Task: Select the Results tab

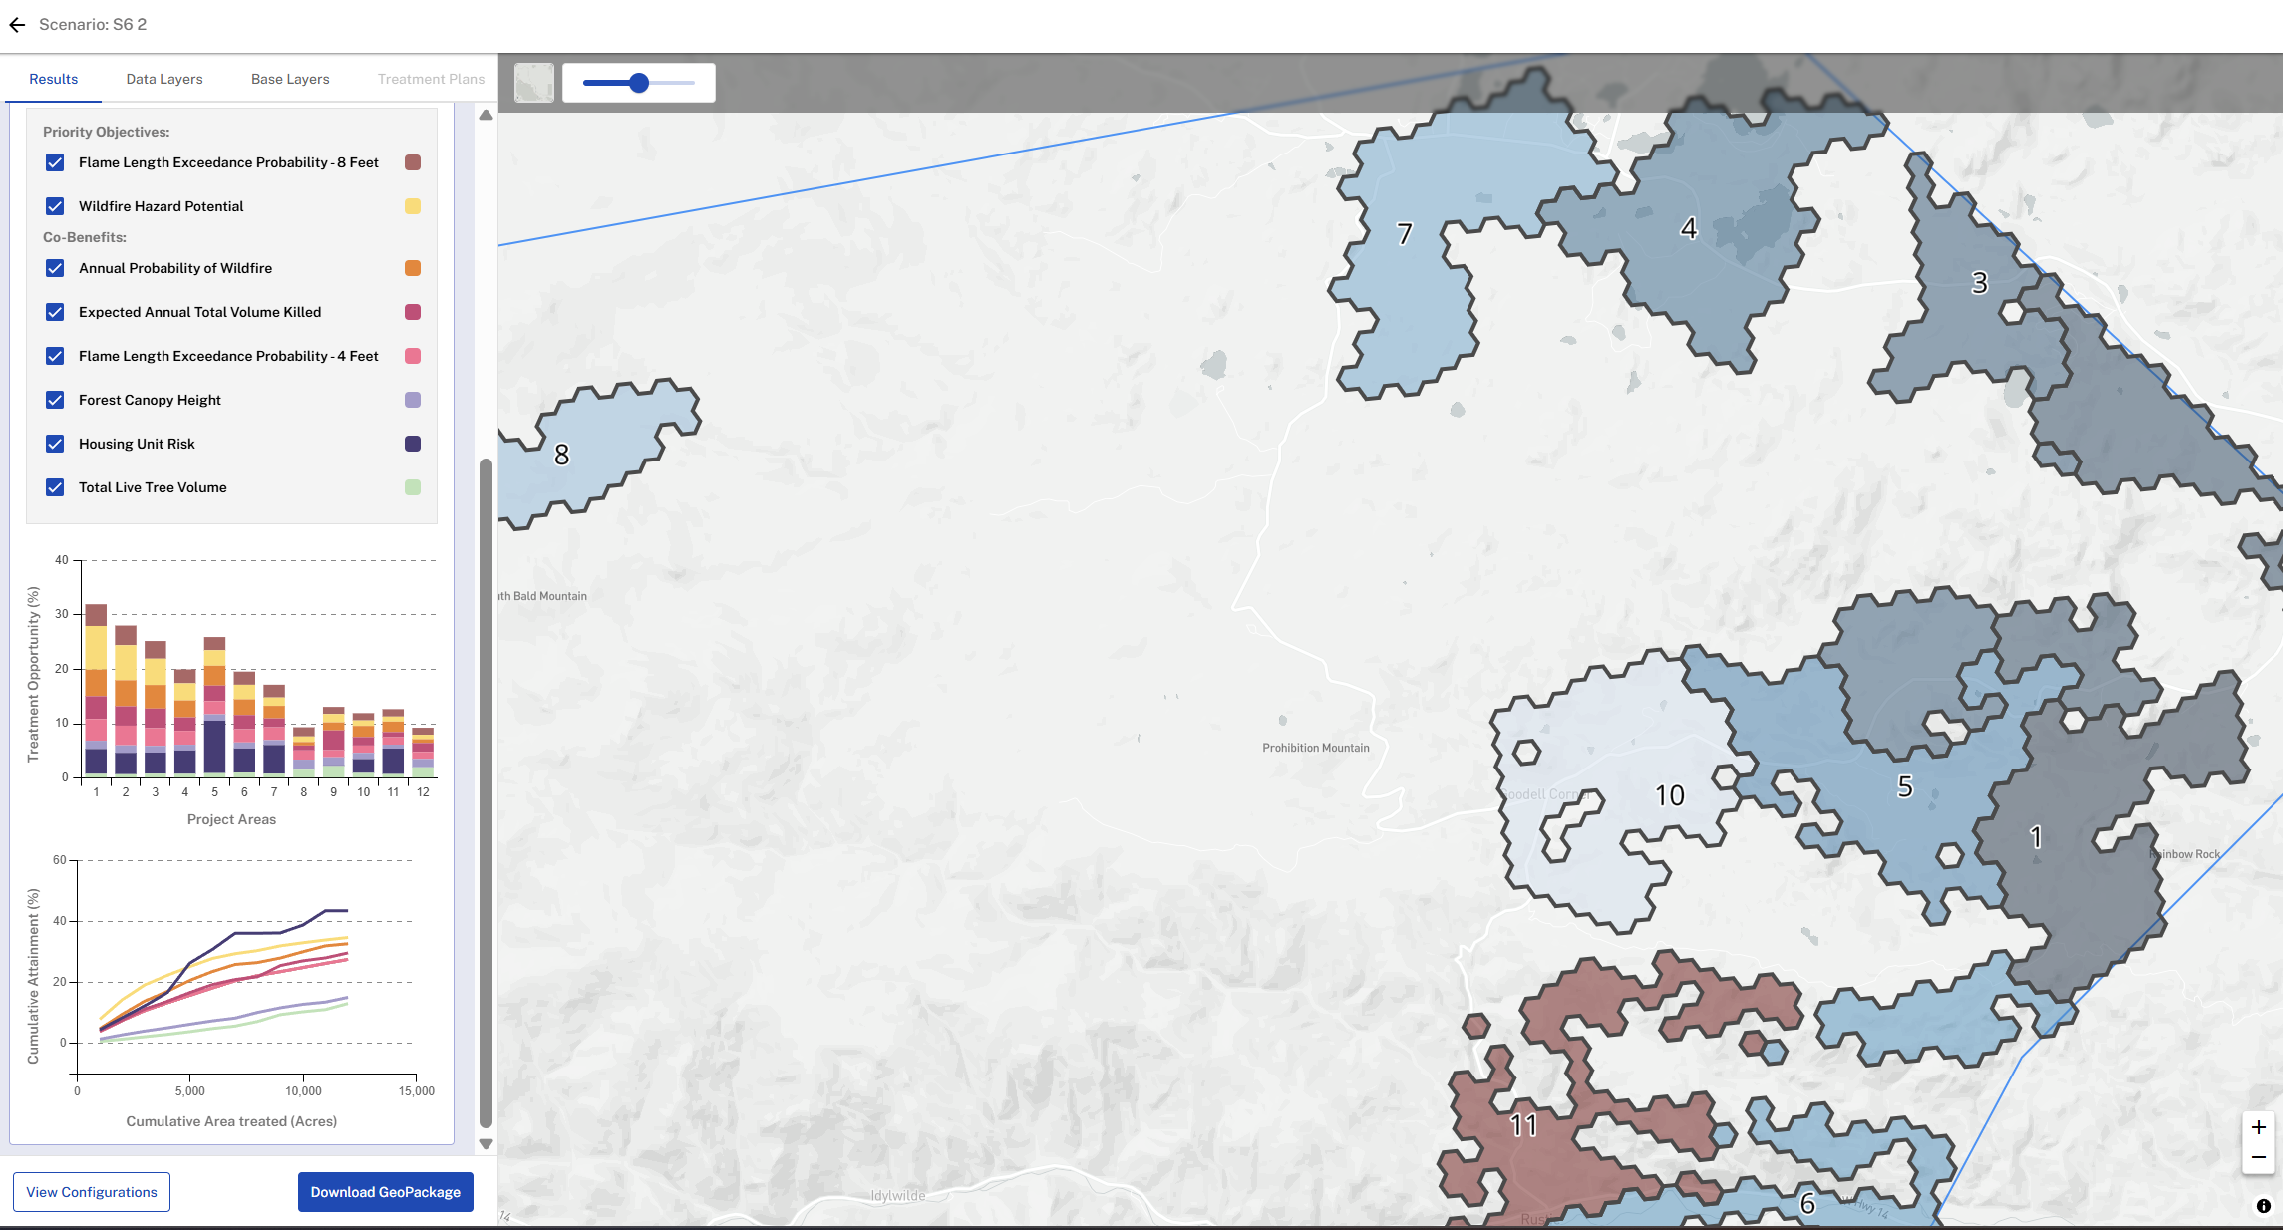Action: click(53, 79)
